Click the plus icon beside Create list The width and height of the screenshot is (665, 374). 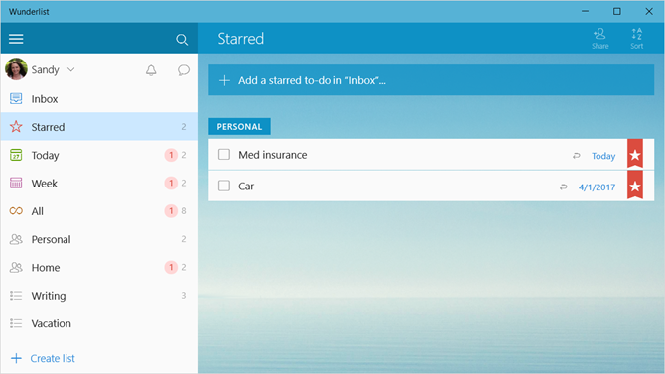coord(16,358)
